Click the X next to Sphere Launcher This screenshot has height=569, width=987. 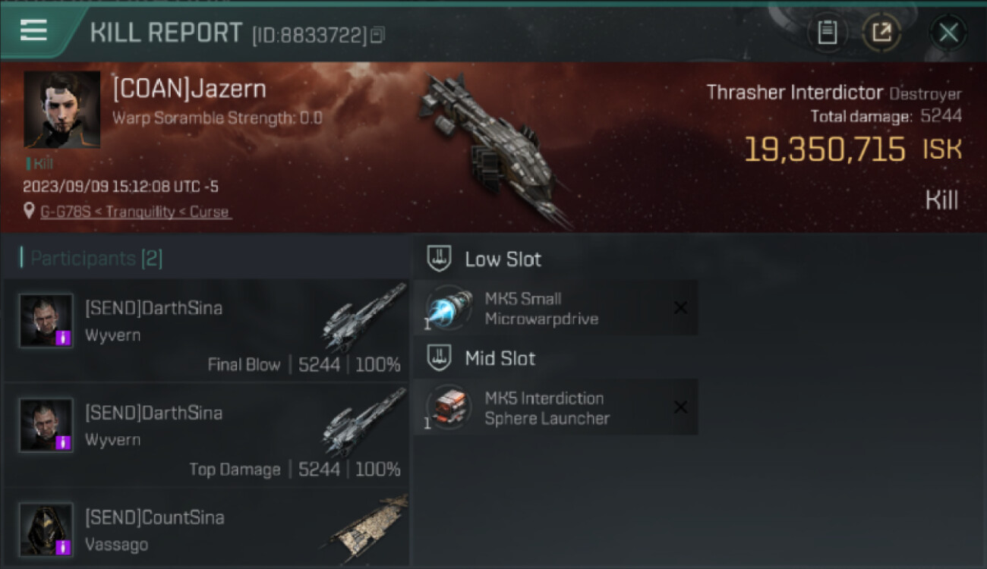click(680, 407)
